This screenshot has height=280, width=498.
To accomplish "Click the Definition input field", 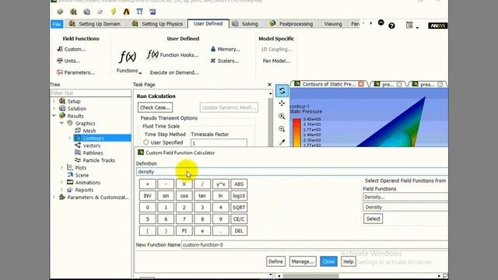I will 292,172.
